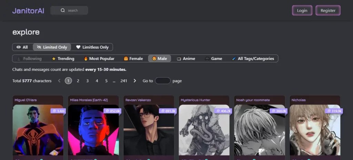This screenshot has height=160, width=353.
Task: Click the Login button
Action: pos(302,10)
